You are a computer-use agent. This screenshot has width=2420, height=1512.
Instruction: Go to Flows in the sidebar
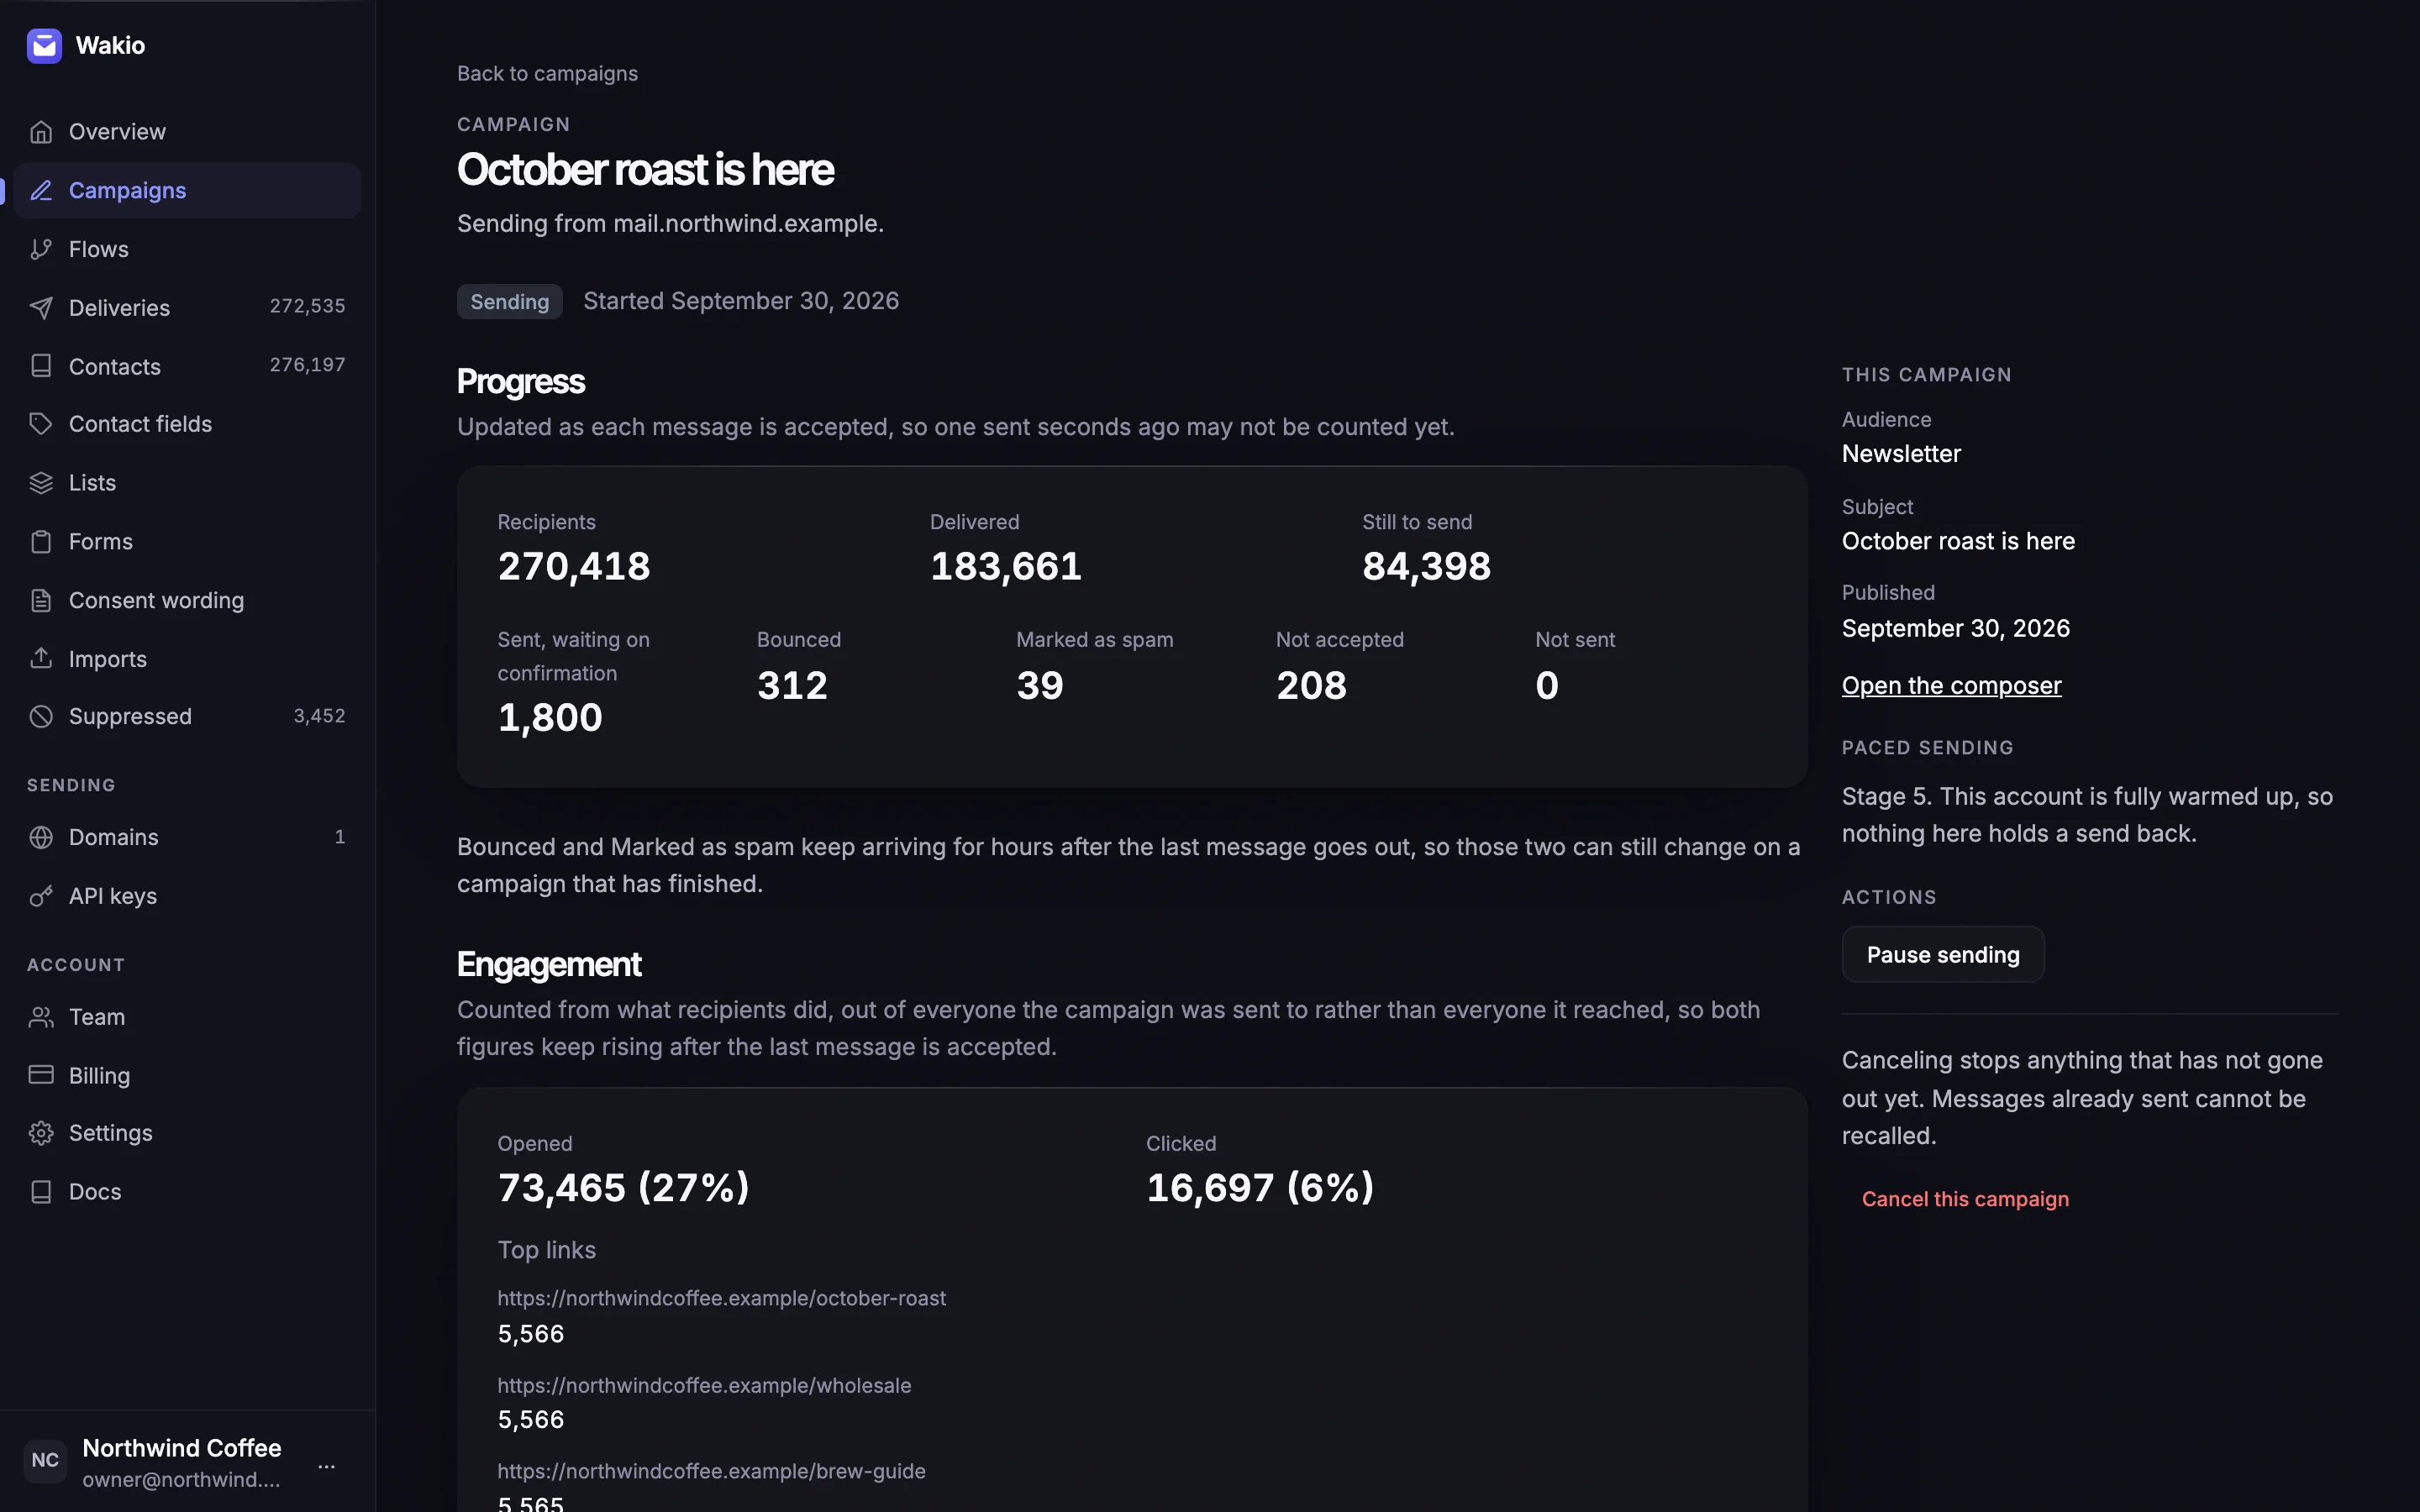pyautogui.click(x=187, y=249)
